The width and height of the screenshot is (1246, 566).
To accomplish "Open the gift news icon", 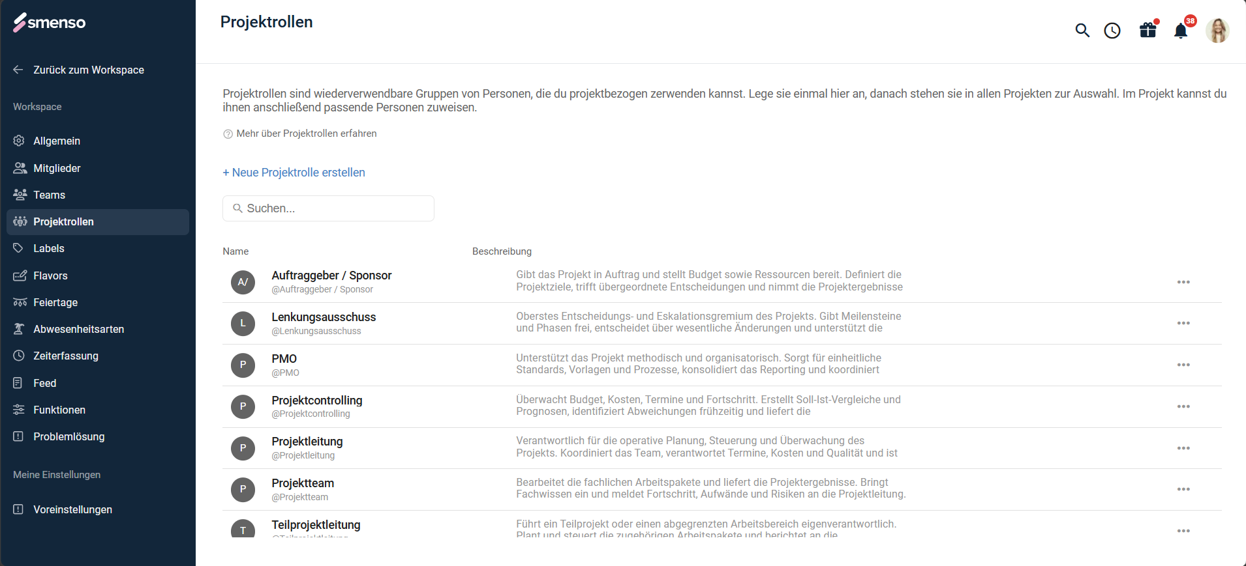I will 1148,29.
